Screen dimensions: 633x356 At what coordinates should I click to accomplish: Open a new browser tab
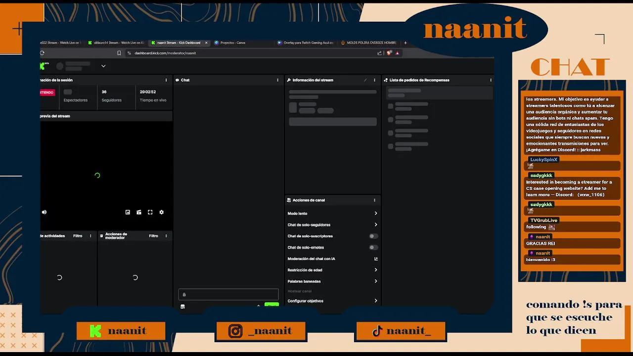tap(405, 43)
